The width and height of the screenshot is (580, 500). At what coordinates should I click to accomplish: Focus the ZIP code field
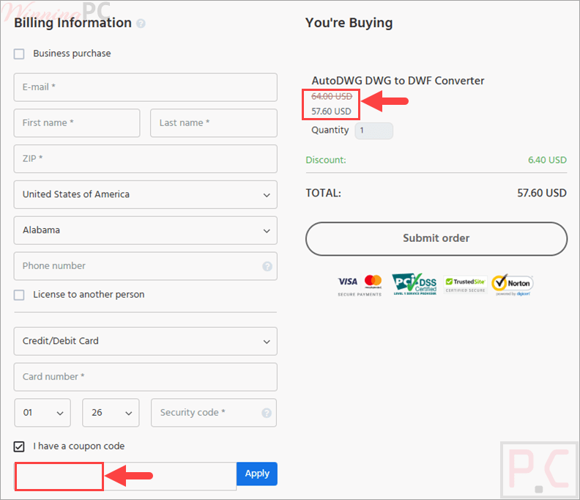[x=146, y=159]
